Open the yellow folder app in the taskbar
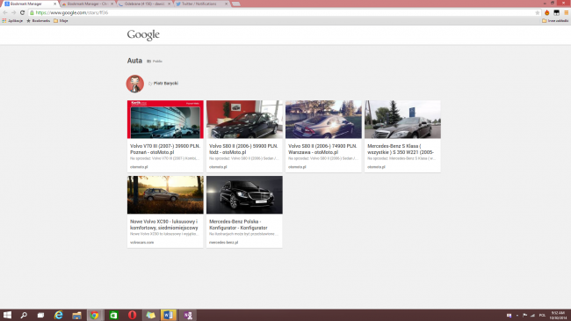This screenshot has width=571, height=321. (x=150, y=315)
